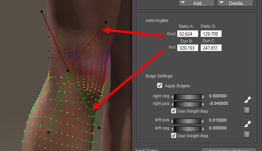Click the joint center handle in viewport
Viewport: 262px width, 151px height.
tap(68, 71)
